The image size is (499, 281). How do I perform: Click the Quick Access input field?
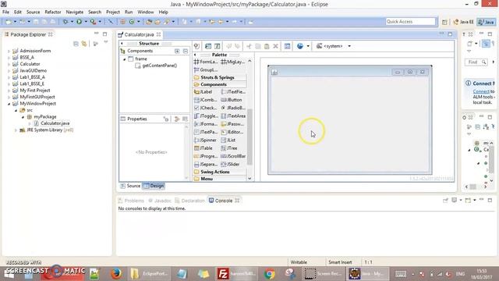coord(411,22)
